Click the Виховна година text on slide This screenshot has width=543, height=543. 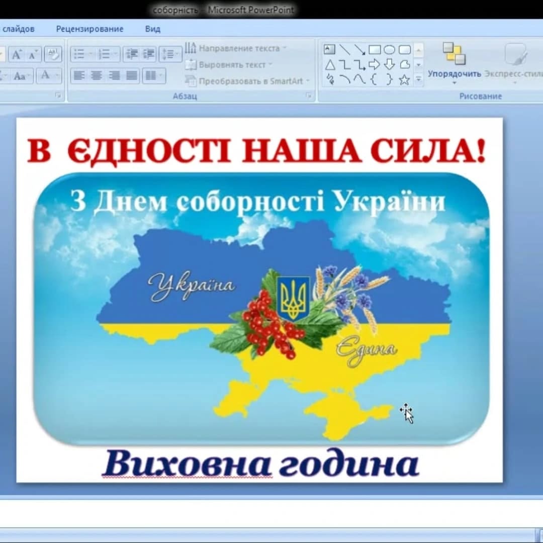point(260,464)
